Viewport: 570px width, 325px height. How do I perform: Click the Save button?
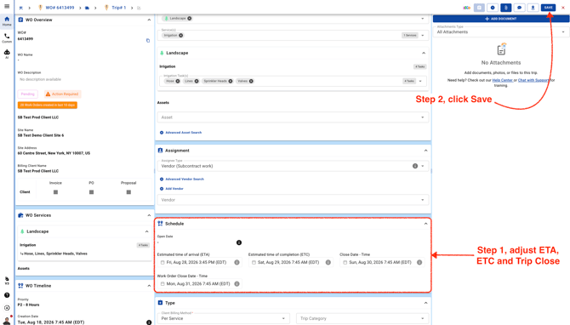[x=548, y=8]
